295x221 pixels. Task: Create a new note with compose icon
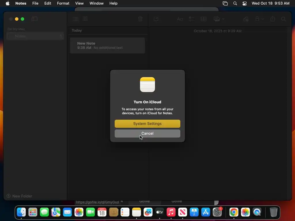(156, 19)
